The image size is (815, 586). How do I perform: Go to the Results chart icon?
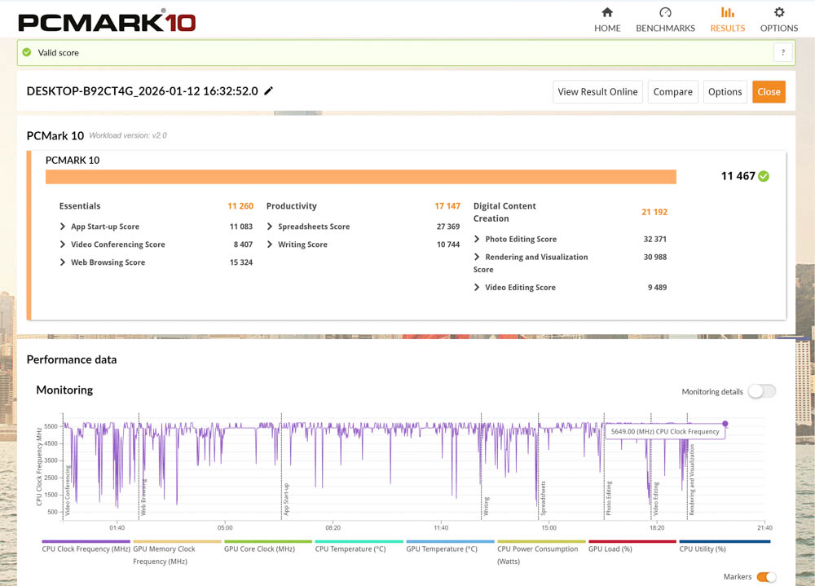tap(727, 13)
